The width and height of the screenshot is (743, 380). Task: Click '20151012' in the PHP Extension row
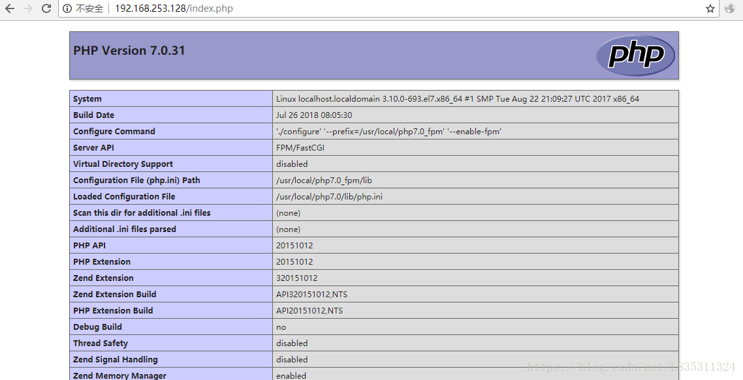[294, 261]
